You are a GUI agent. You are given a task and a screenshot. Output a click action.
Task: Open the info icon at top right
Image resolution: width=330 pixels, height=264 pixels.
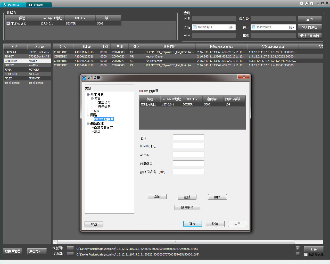point(312,3)
